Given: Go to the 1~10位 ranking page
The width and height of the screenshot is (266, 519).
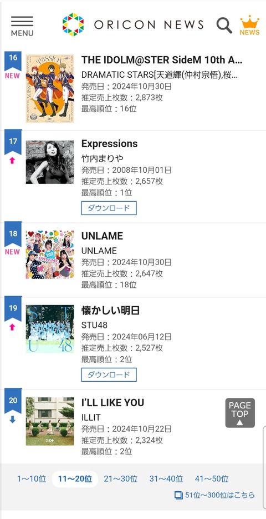Looking at the screenshot, I should tap(32, 478).
